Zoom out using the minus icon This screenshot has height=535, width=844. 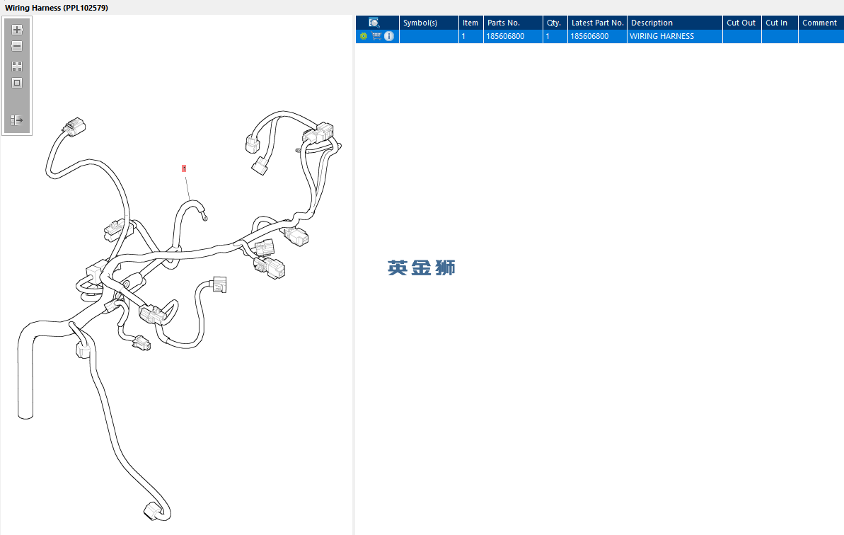17,46
